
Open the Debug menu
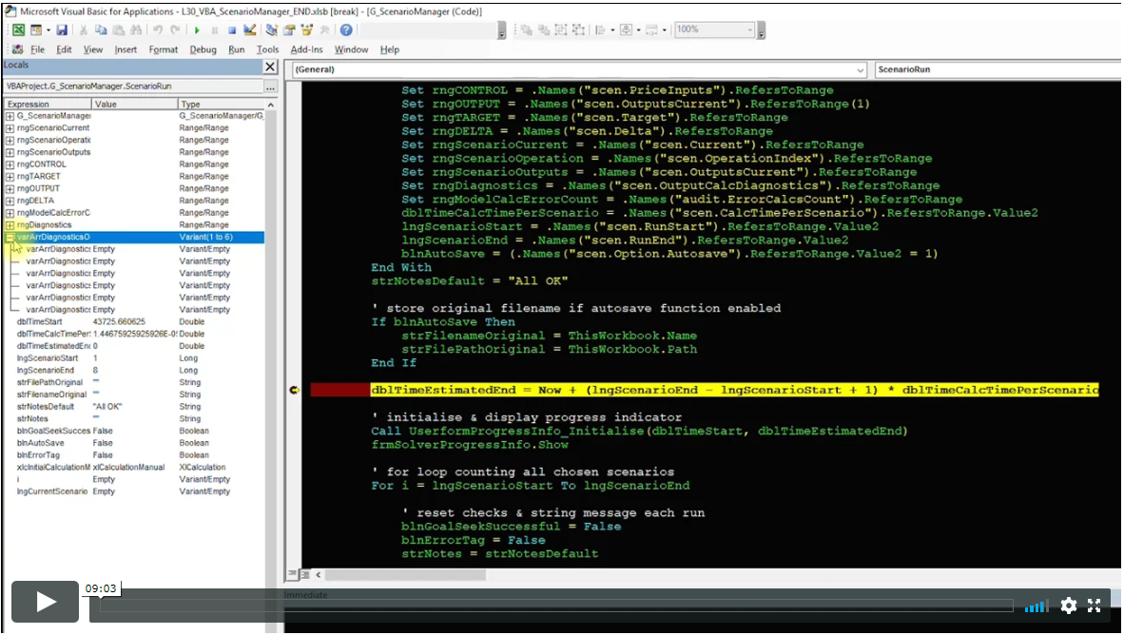(x=203, y=49)
